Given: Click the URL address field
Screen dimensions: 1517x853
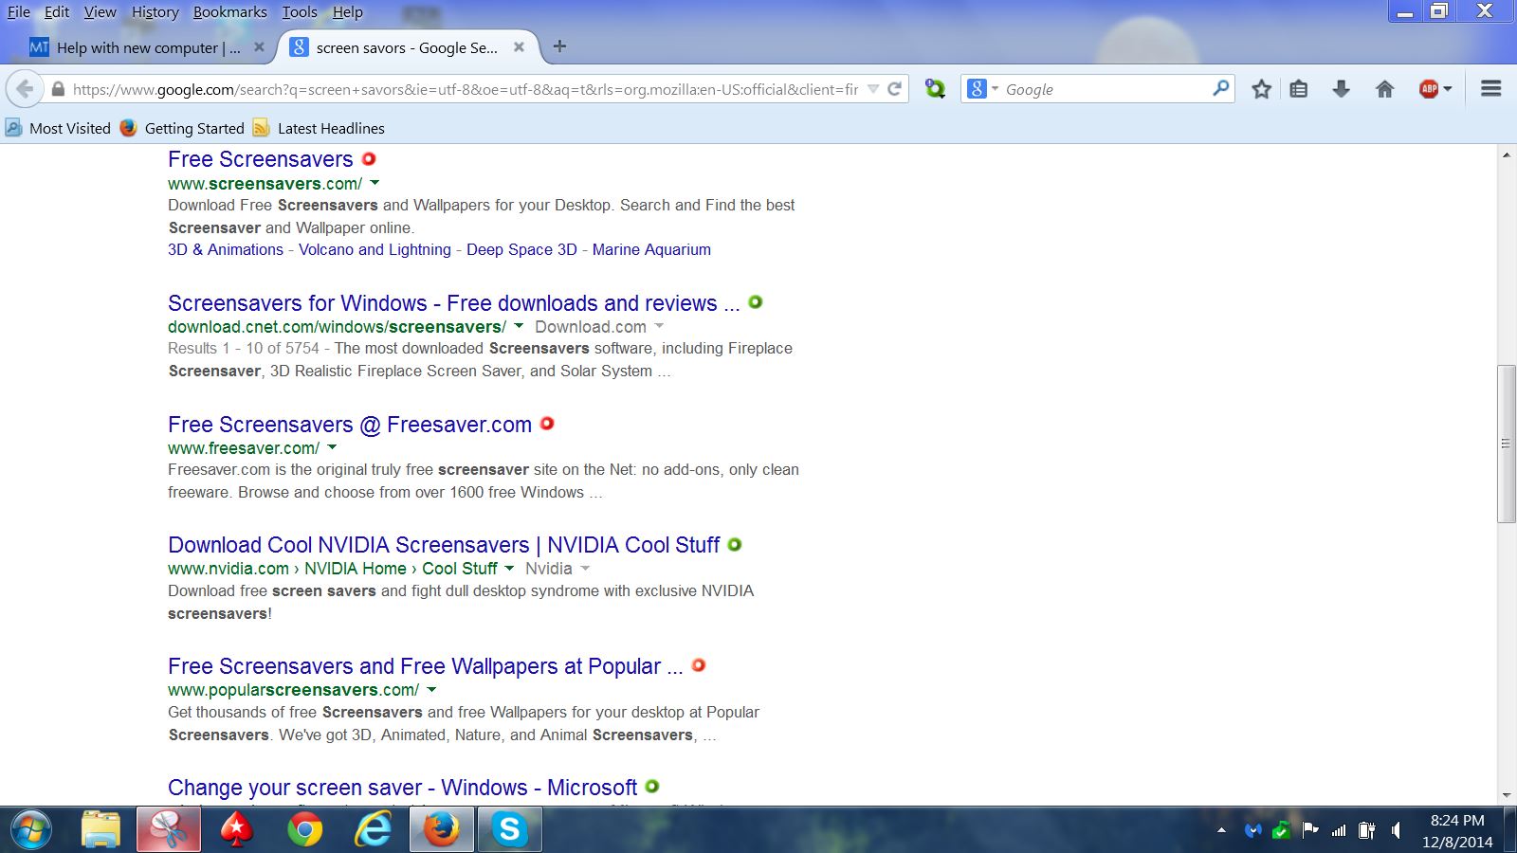Looking at the screenshot, I should [465, 89].
